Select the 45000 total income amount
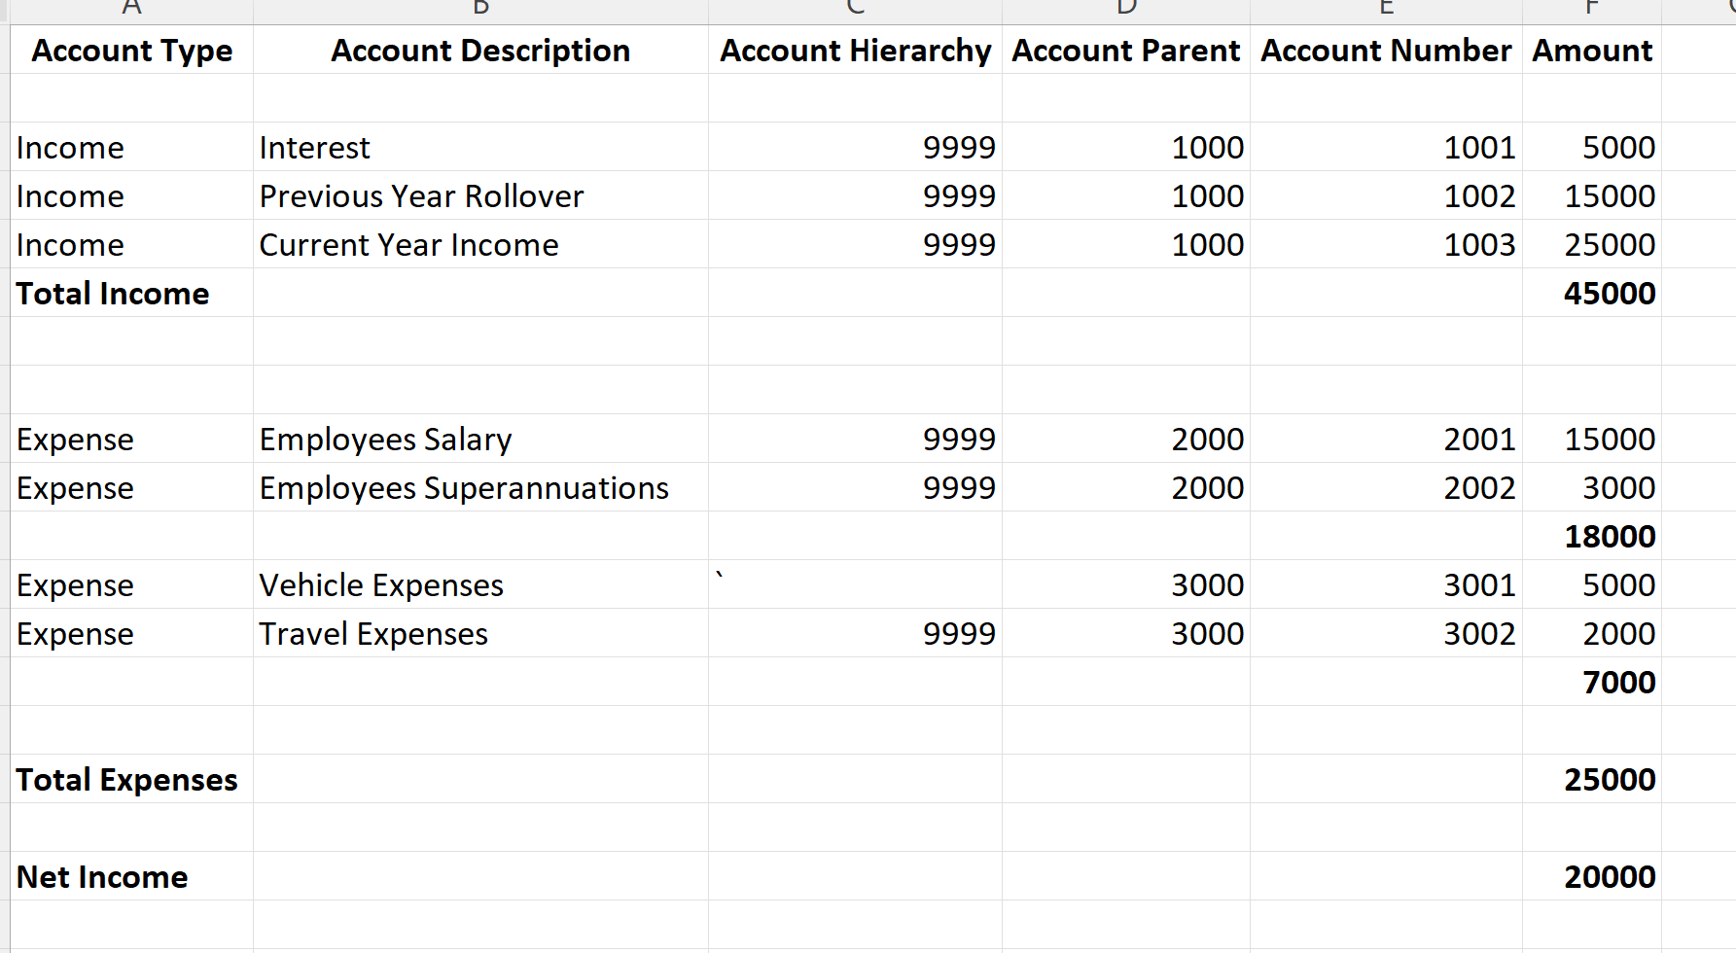The height and width of the screenshot is (953, 1736). [x=1592, y=293]
